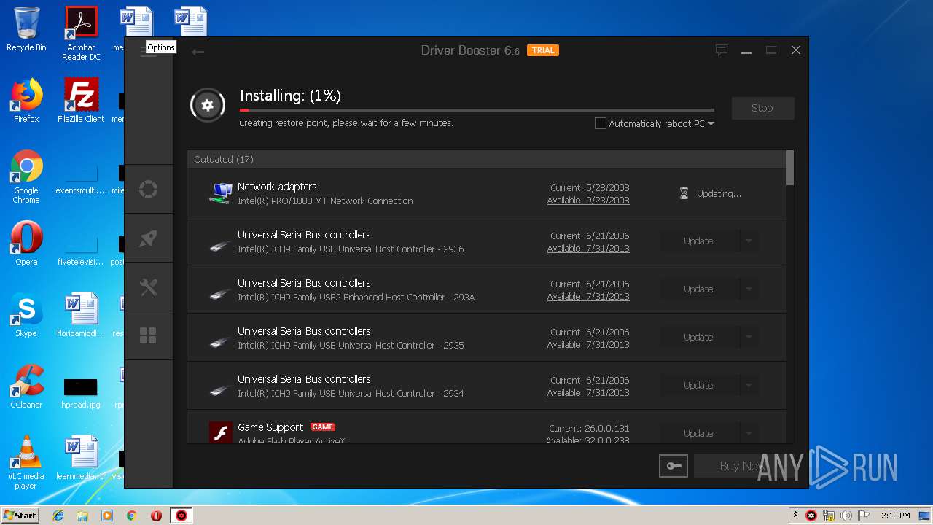Expand update options for Host Controller 2935
The image size is (933, 525).
coord(749,338)
